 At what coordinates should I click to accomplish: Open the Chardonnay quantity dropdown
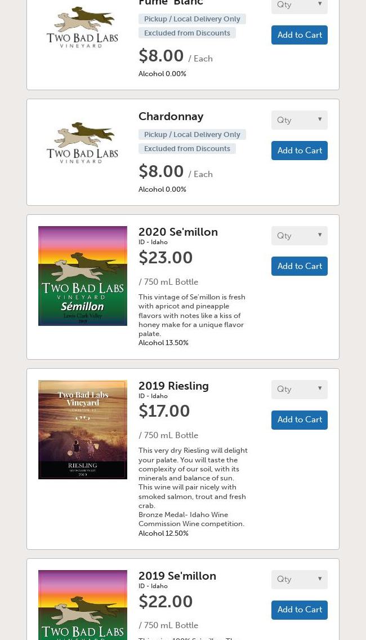click(x=299, y=120)
